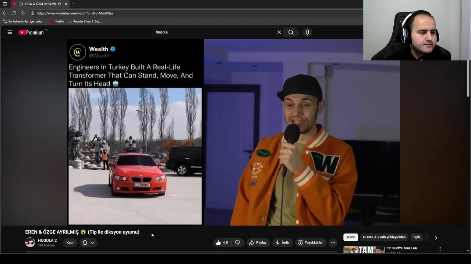Open more actions three-dot menu under video
This screenshot has width=471, height=264.
[333, 243]
